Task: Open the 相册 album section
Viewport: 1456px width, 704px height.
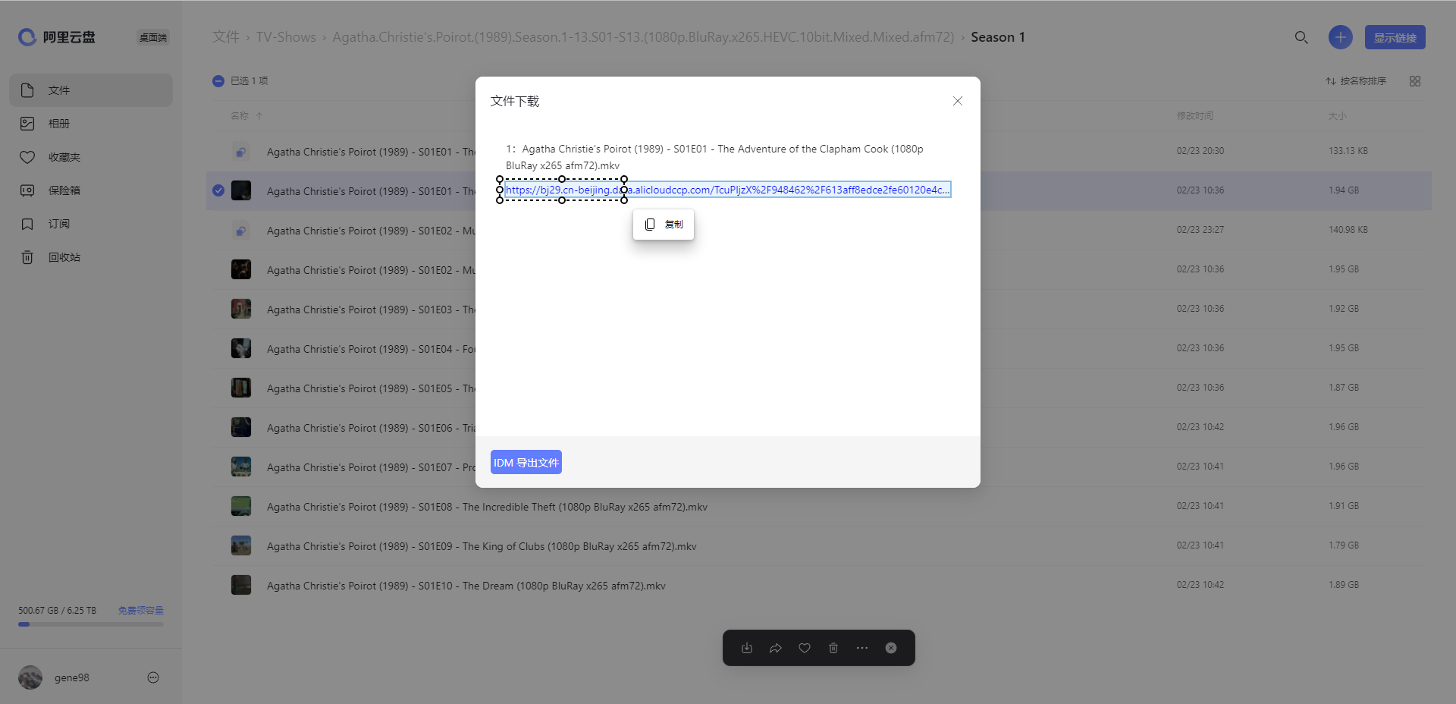Action: pyautogui.click(x=91, y=124)
